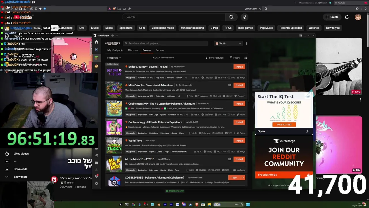The width and height of the screenshot is (369, 208).
Task: Select the chicken game icon in CurseForge sidebar
Action: click(96, 66)
